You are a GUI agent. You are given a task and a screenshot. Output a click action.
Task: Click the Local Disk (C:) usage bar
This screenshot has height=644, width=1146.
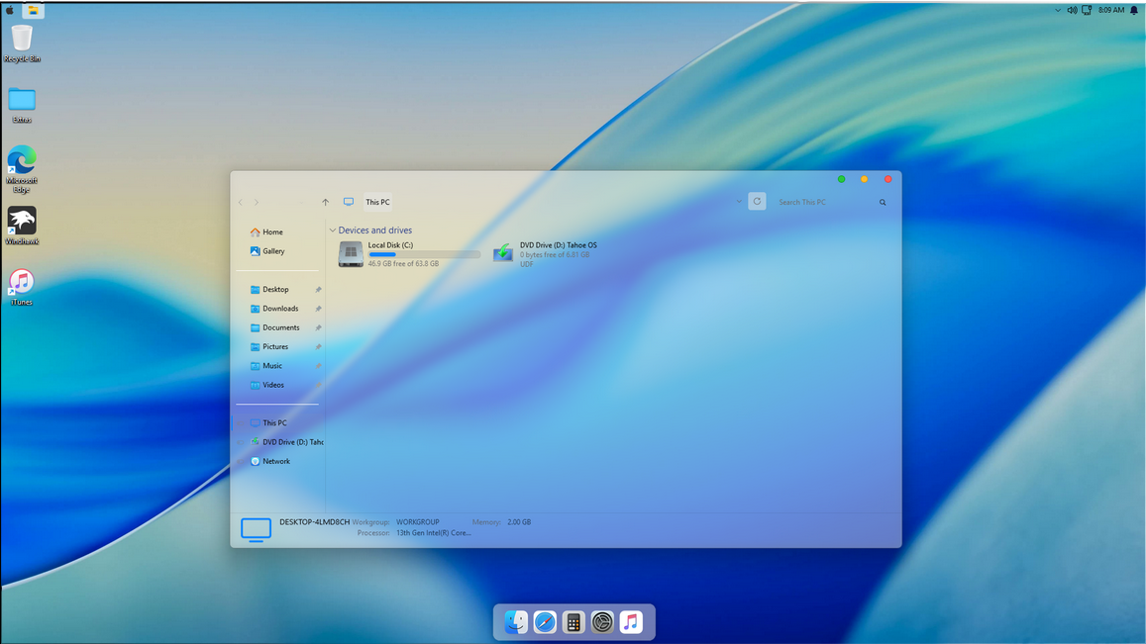424,254
